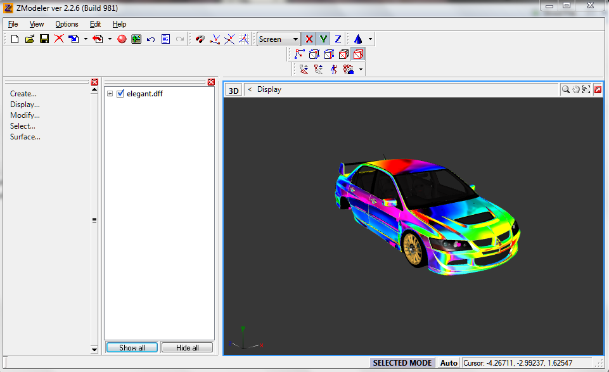The height and width of the screenshot is (372, 609).
Task: Click the 3D view type button
Action: (x=233, y=90)
